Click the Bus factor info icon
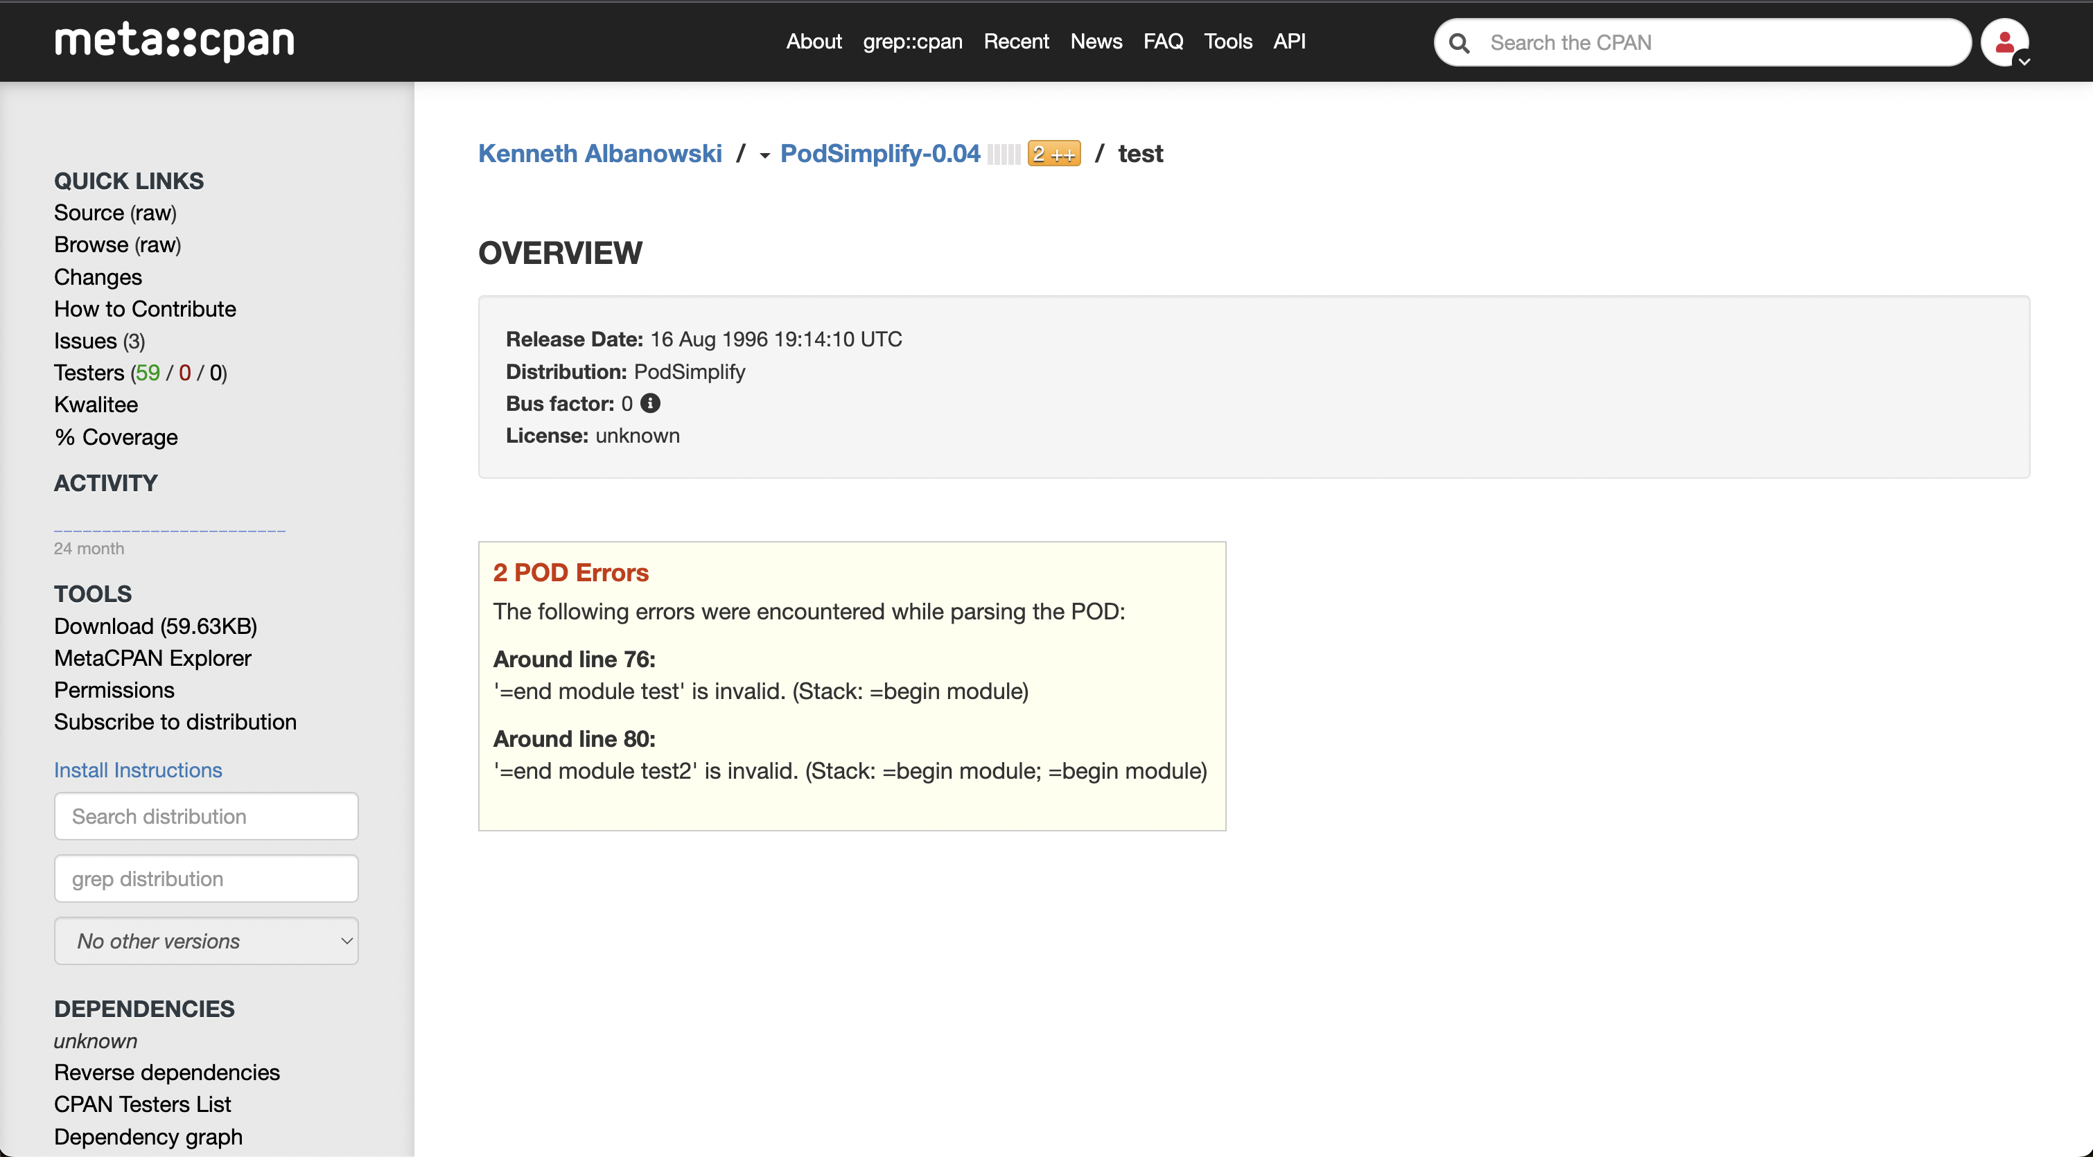This screenshot has height=1157, width=2093. pos(650,404)
